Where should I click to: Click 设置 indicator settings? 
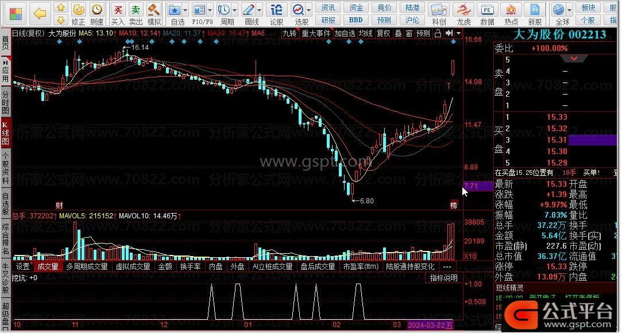[x=22, y=267]
